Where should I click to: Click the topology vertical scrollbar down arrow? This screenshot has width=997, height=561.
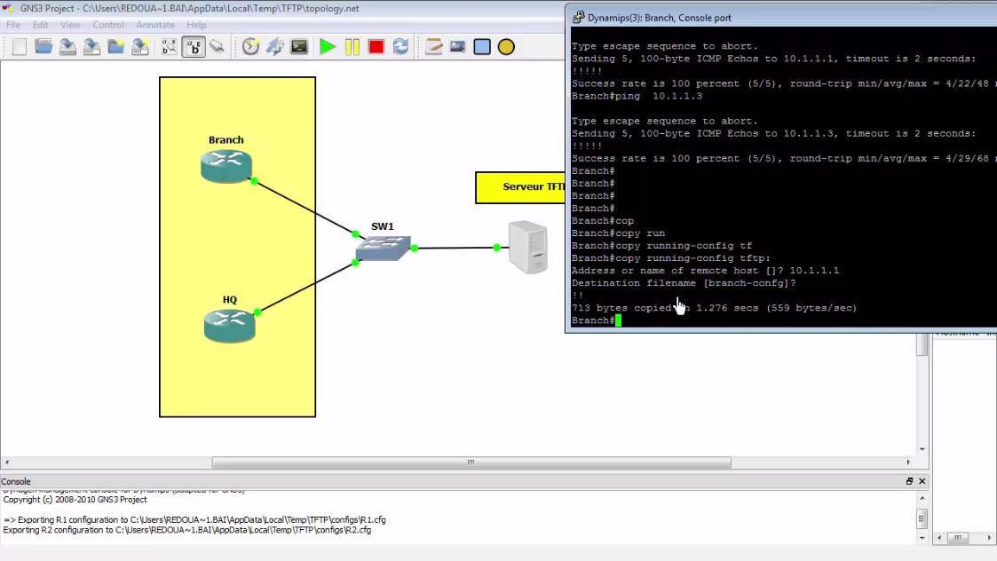coord(922,449)
